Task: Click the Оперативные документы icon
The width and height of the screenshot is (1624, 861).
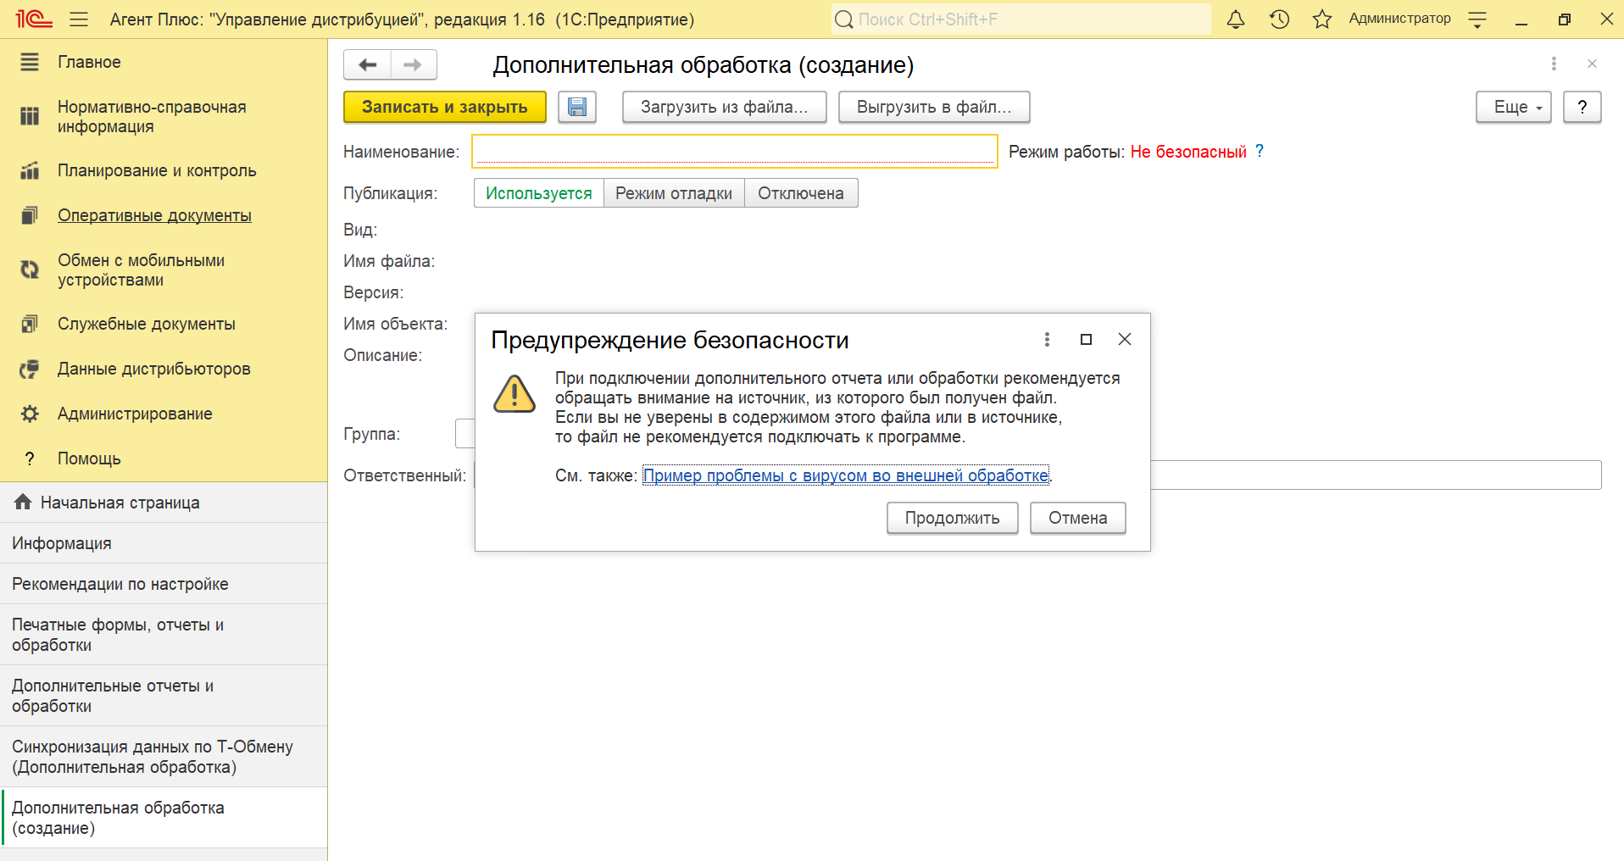Action: 30,215
